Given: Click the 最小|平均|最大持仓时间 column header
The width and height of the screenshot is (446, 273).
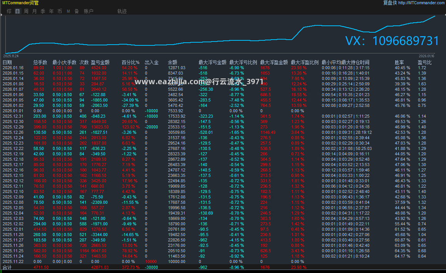Looking at the screenshot, I should [346, 62].
